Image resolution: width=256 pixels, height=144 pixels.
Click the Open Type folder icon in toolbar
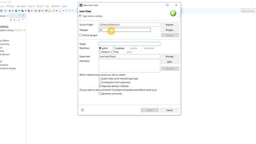point(46,11)
